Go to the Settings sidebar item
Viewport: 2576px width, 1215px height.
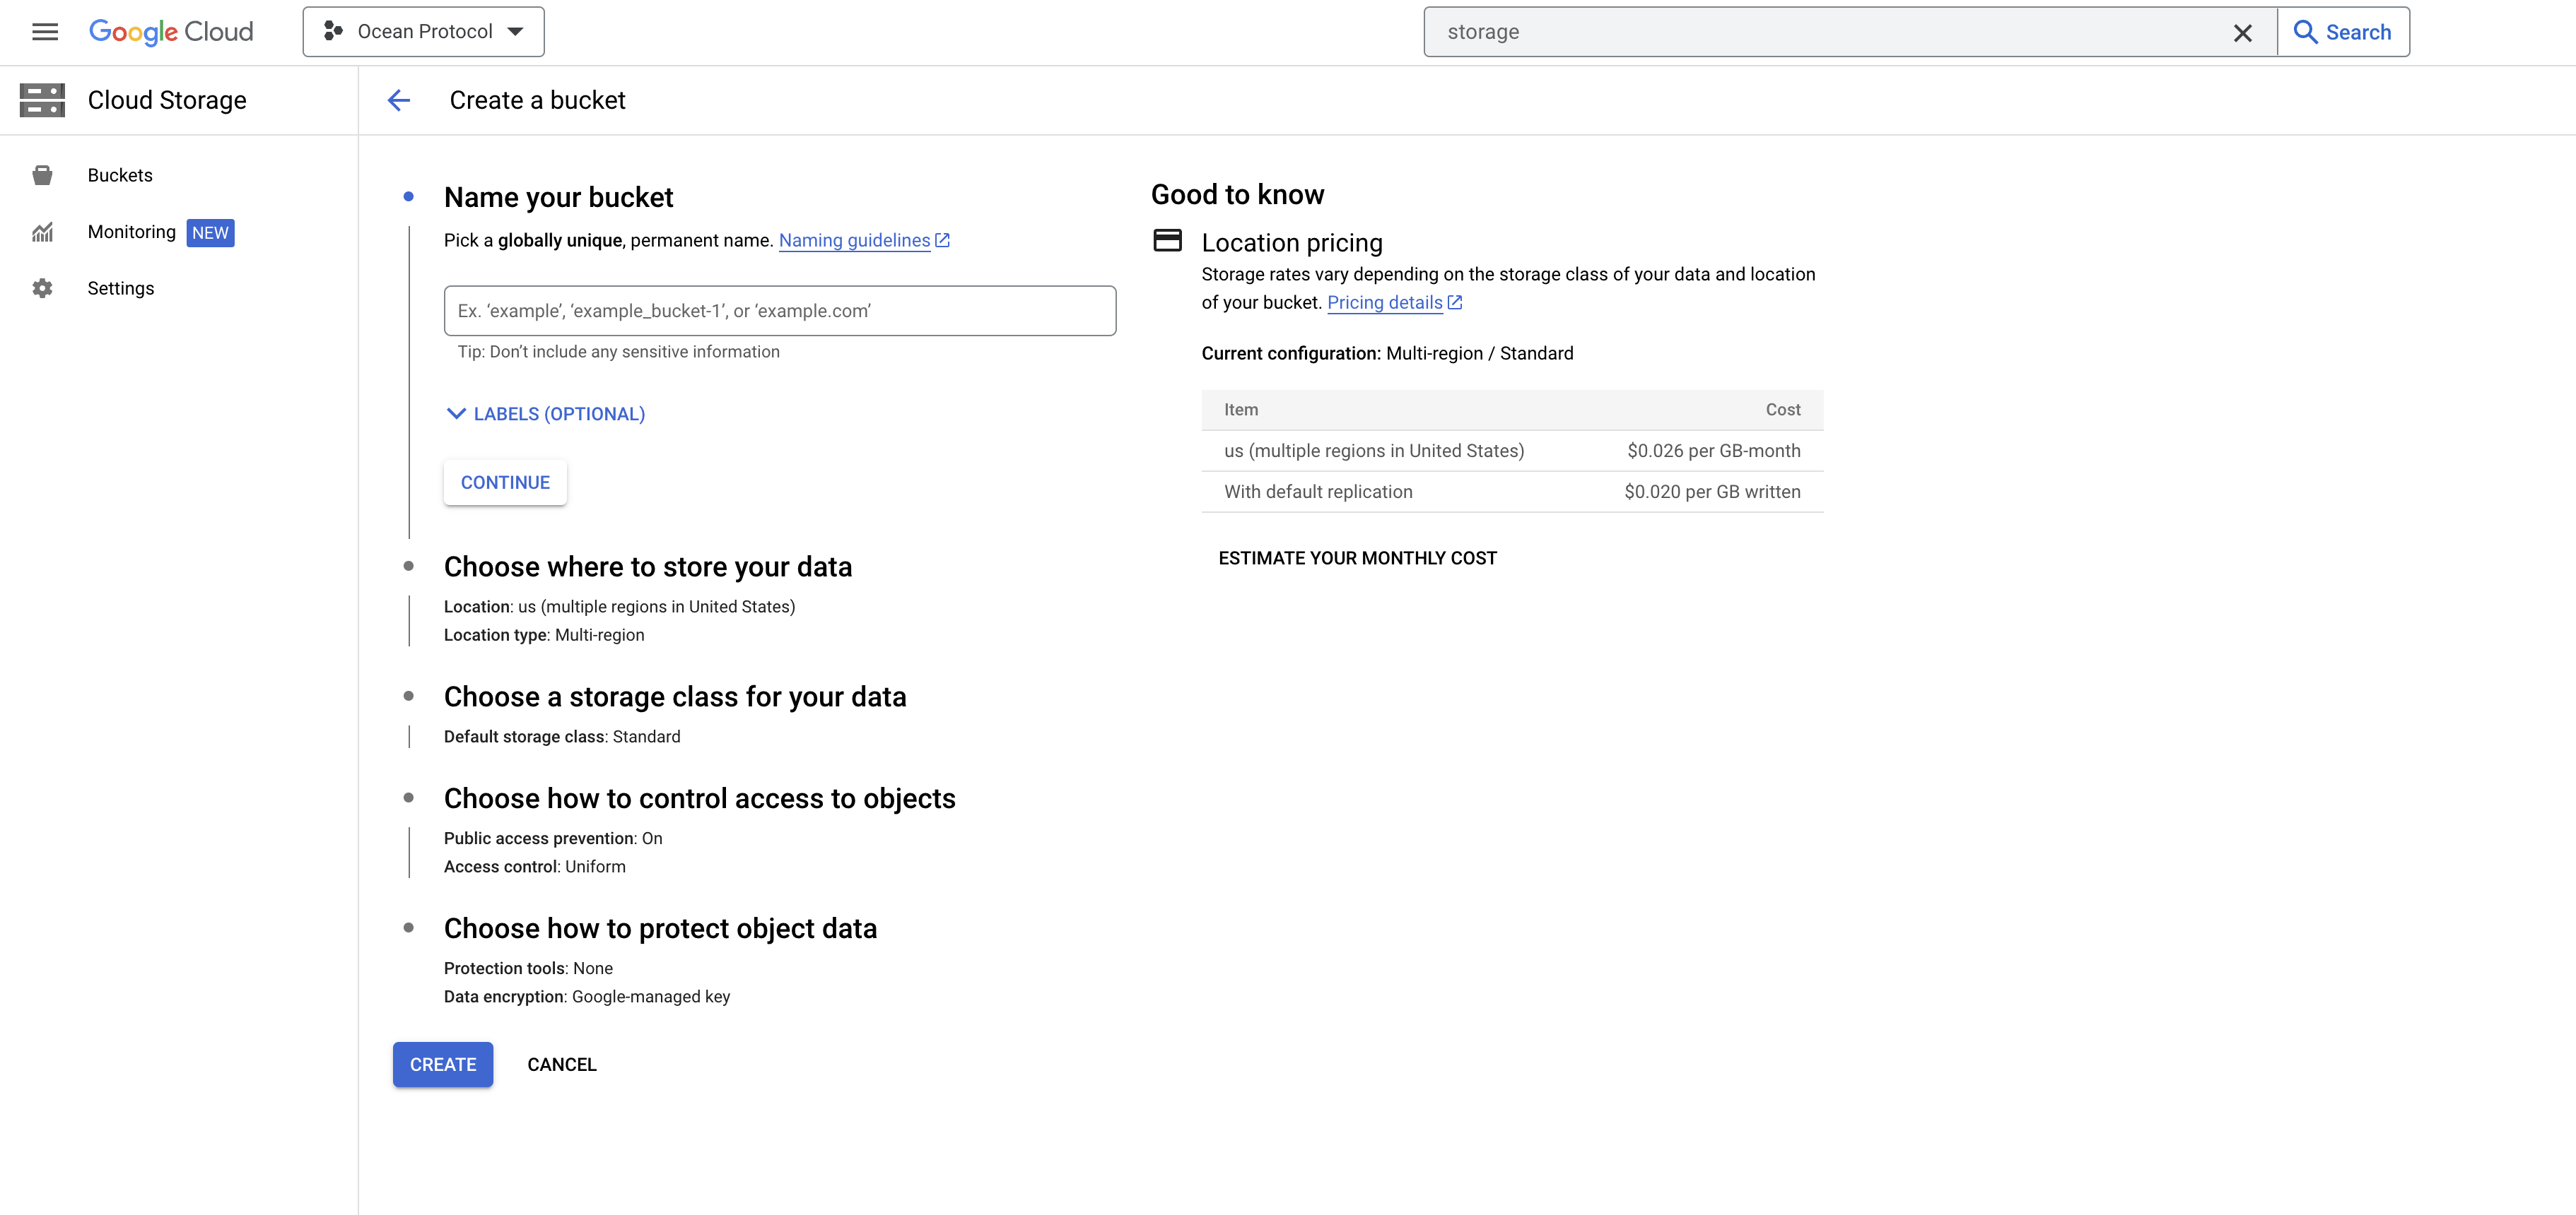(x=121, y=289)
